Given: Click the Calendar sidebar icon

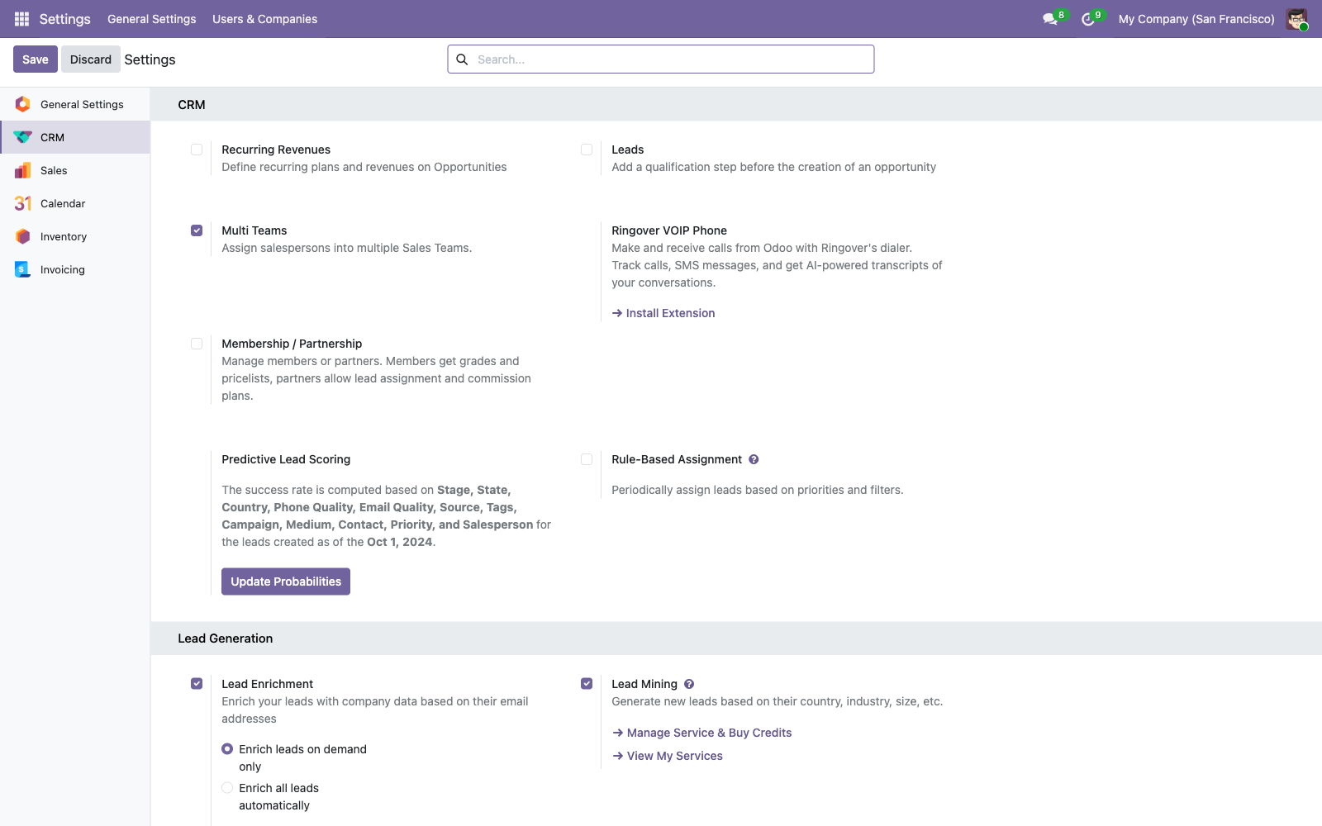Looking at the screenshot, I should tap(23, 203).
